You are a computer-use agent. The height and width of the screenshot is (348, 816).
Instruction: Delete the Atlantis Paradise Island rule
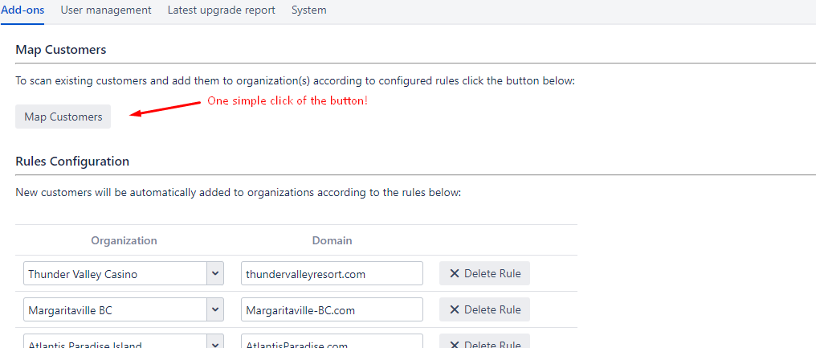484,343
